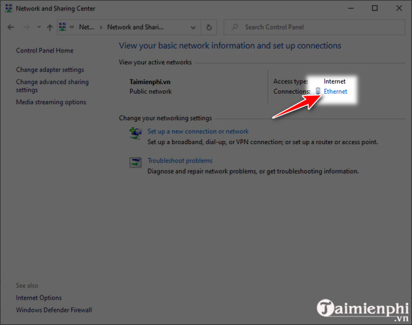Click the Troubleshoot problems icon
412x325 pixels.
coord(135,162)
